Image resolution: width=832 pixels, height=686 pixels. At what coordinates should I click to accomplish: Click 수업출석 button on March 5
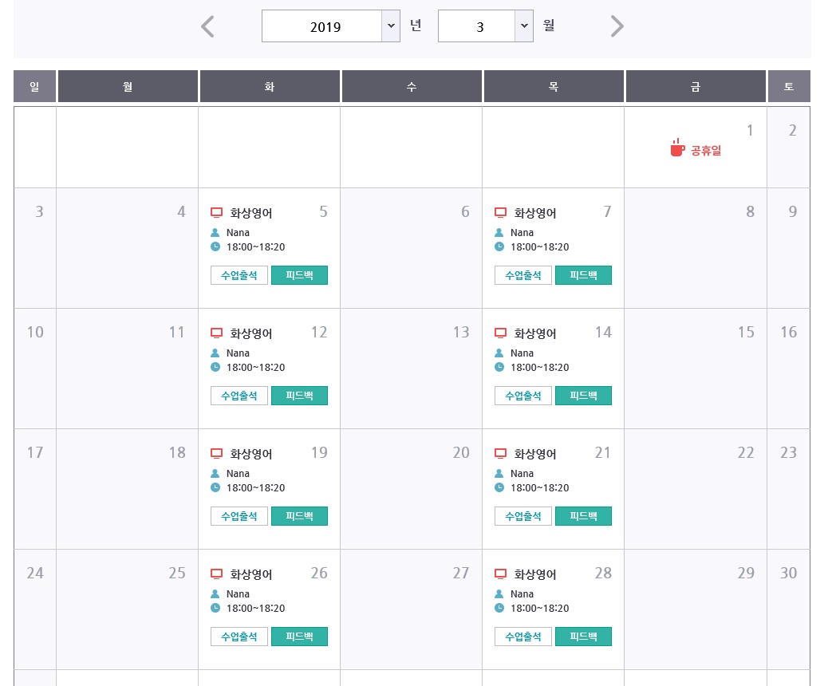tap(239, 275)
